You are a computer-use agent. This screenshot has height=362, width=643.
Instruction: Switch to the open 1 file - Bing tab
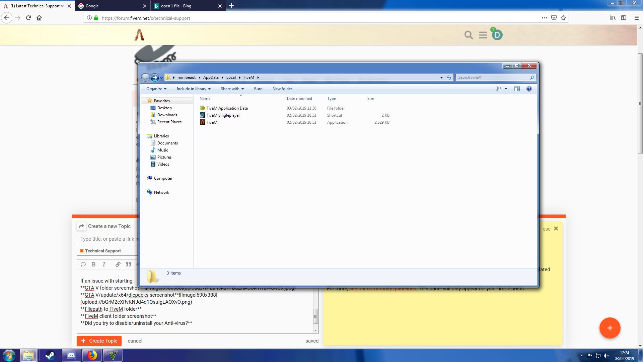[x=188, y=6]
